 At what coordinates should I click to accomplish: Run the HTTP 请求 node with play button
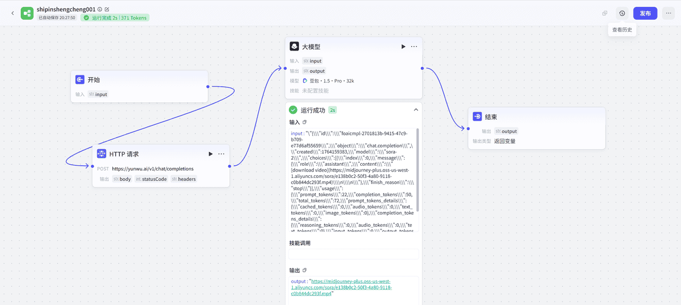(211, 154)
